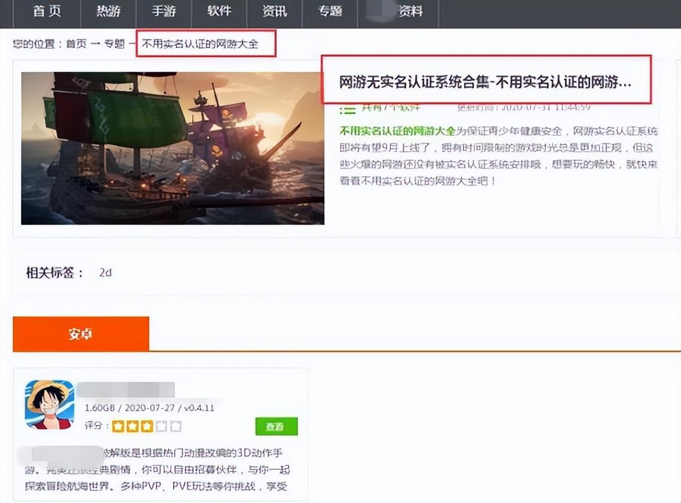Select 软件 in the top navigation

tap(219, 12)
